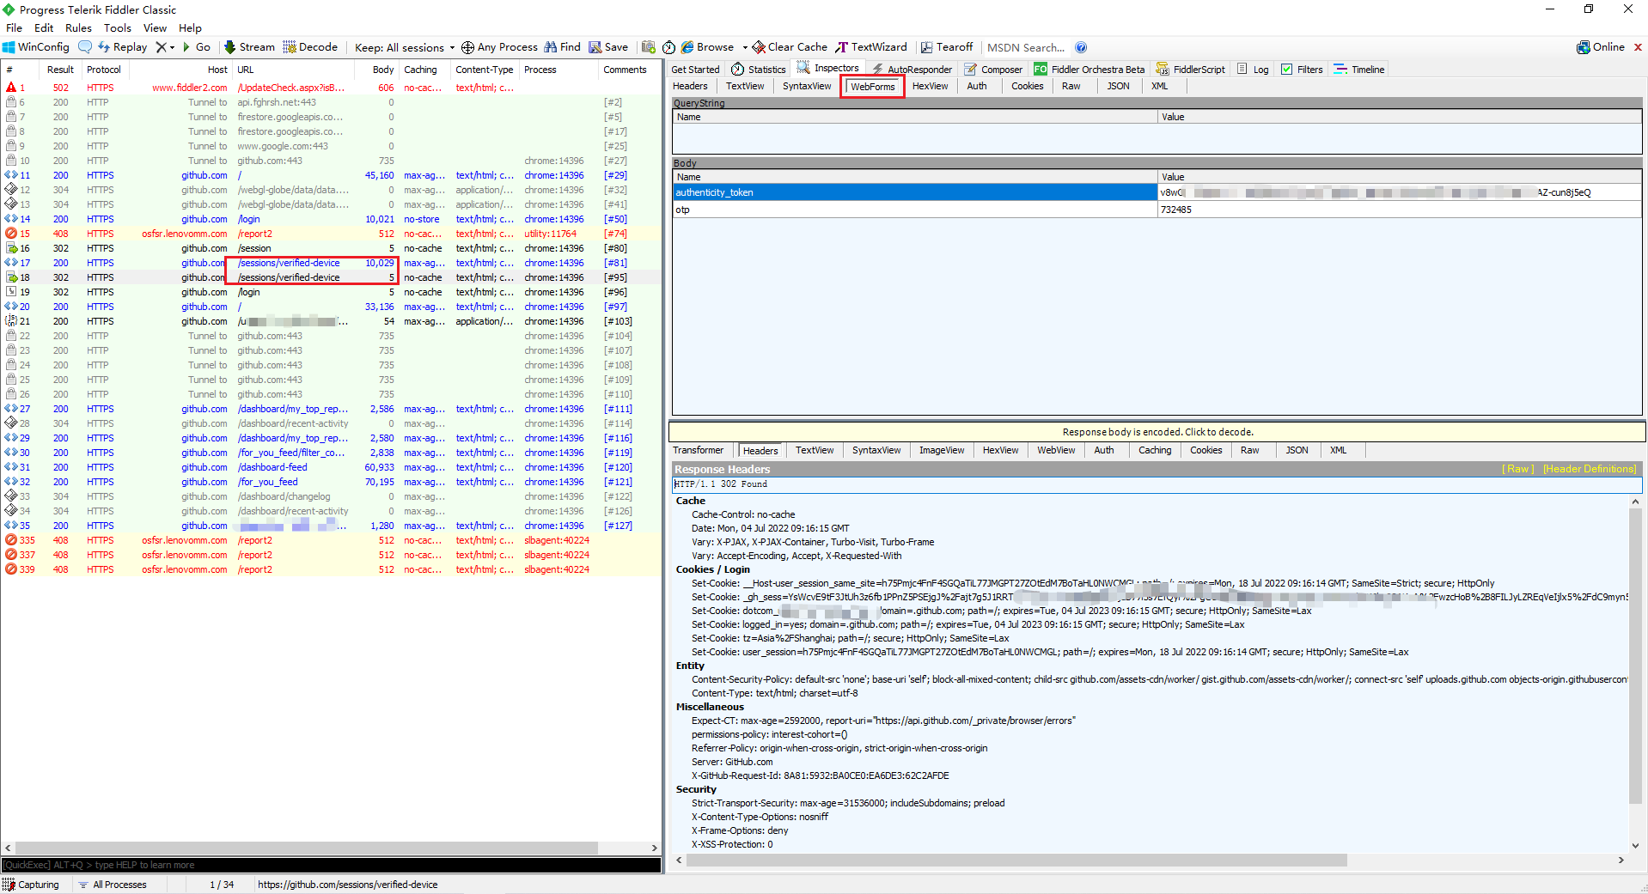The width and height of the screenshot is (1648, 894).
Task: Open the Filters tab
Action: [x=1302, y=70]
